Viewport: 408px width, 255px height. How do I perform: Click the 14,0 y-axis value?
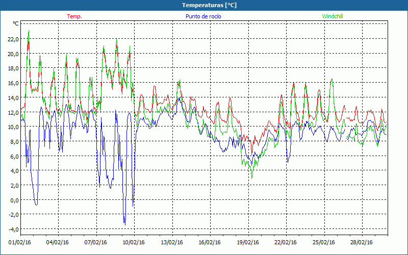(13, 97)
